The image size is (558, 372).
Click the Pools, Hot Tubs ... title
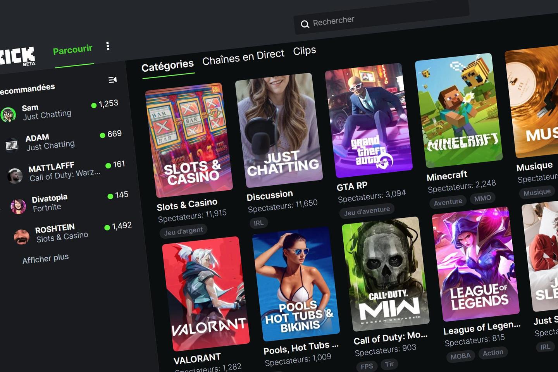[x=301, y=348]
